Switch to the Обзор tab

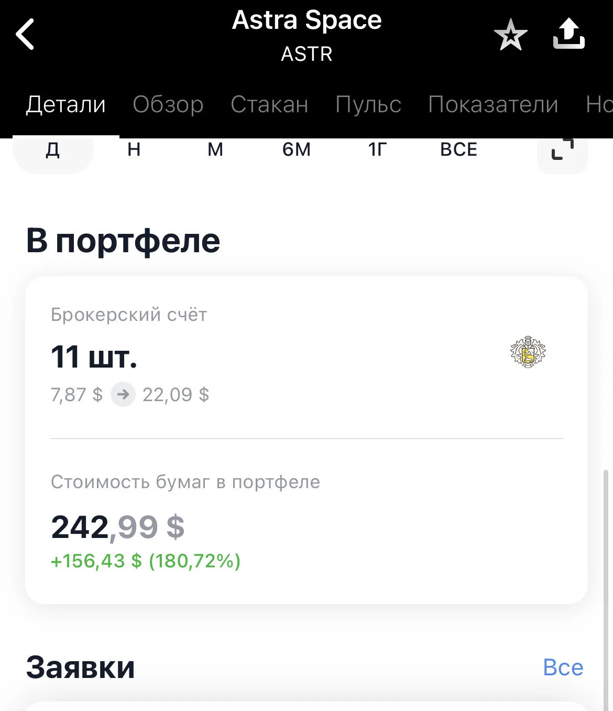tap(168, 104)
